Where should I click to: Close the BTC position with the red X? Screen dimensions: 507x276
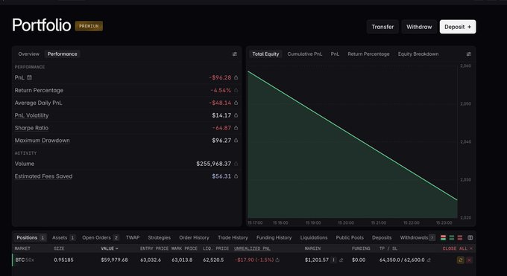point(469,260)
